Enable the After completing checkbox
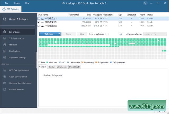The width and height of the screenshot is (169, 114). click(x=124, y=34)
